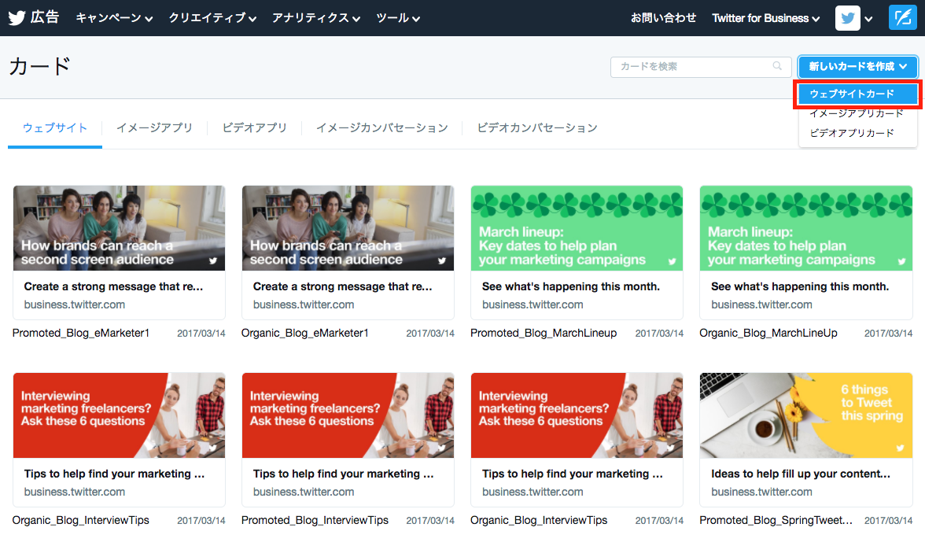
Task: Click the Promoted_Blog_MarchLineup card name
Action: point(544,333)
